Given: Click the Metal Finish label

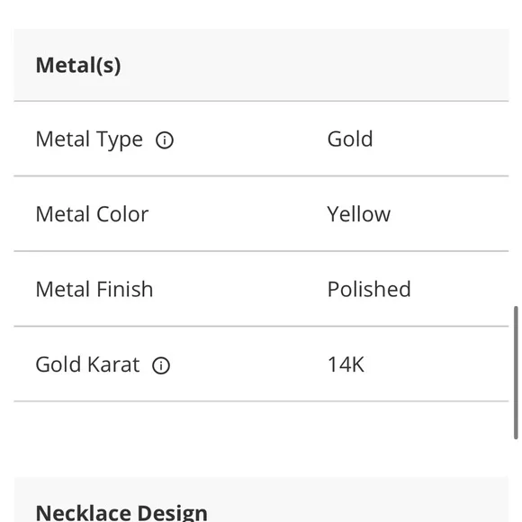Looking at the screenshot, I should (x=94, y=289).
